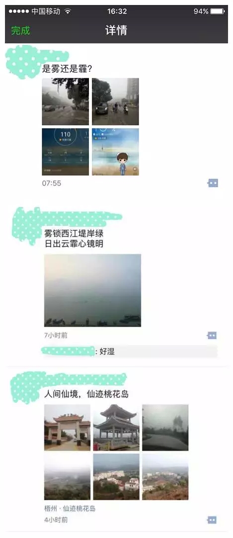The image size is (233, 538).
Task: Open pavilion pagoda photo thumbnail
Action: point(116,427)
